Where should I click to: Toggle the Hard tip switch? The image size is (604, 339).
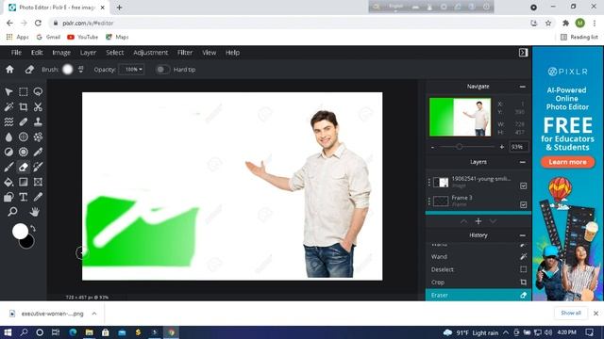[x=162, y=70]
